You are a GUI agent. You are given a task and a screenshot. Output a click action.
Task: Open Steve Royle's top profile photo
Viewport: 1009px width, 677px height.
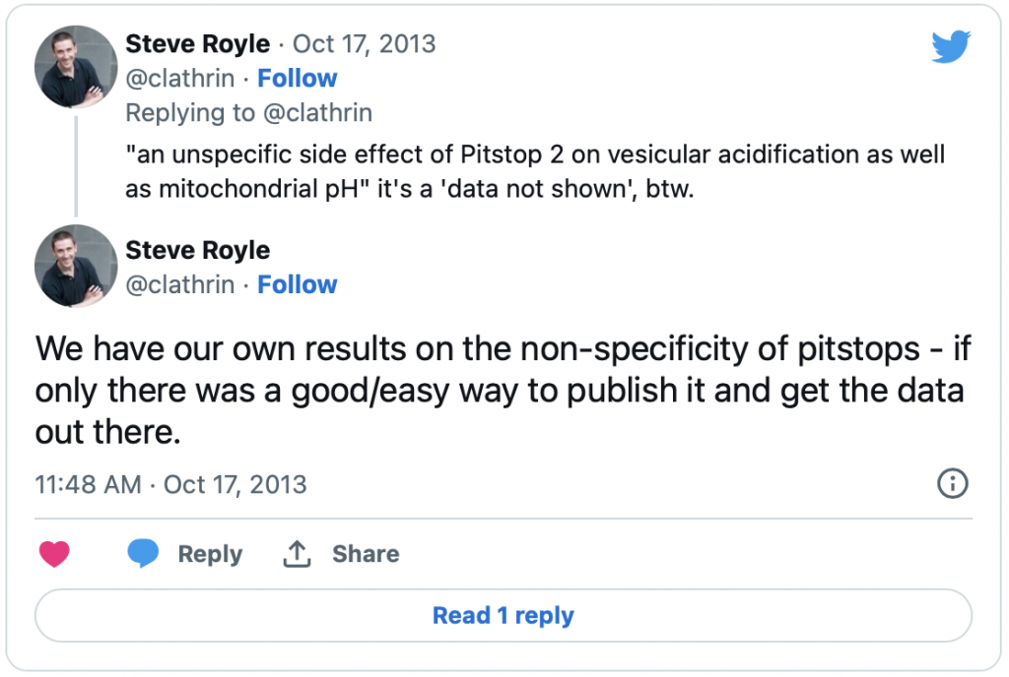point(76,67)
